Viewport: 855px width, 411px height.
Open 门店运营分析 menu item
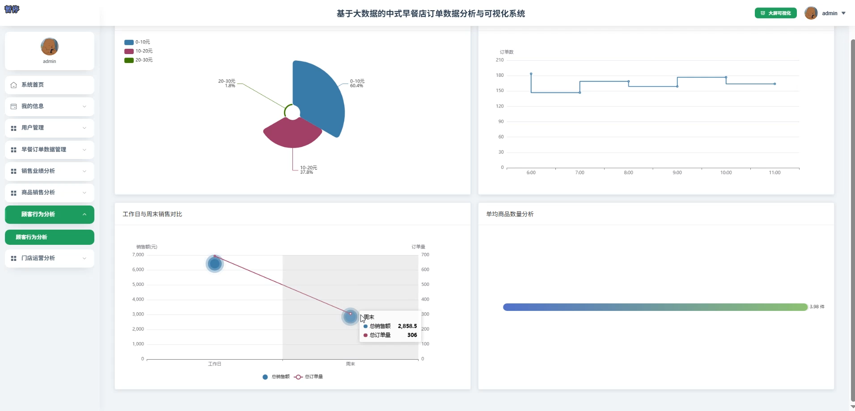point(50,258)
